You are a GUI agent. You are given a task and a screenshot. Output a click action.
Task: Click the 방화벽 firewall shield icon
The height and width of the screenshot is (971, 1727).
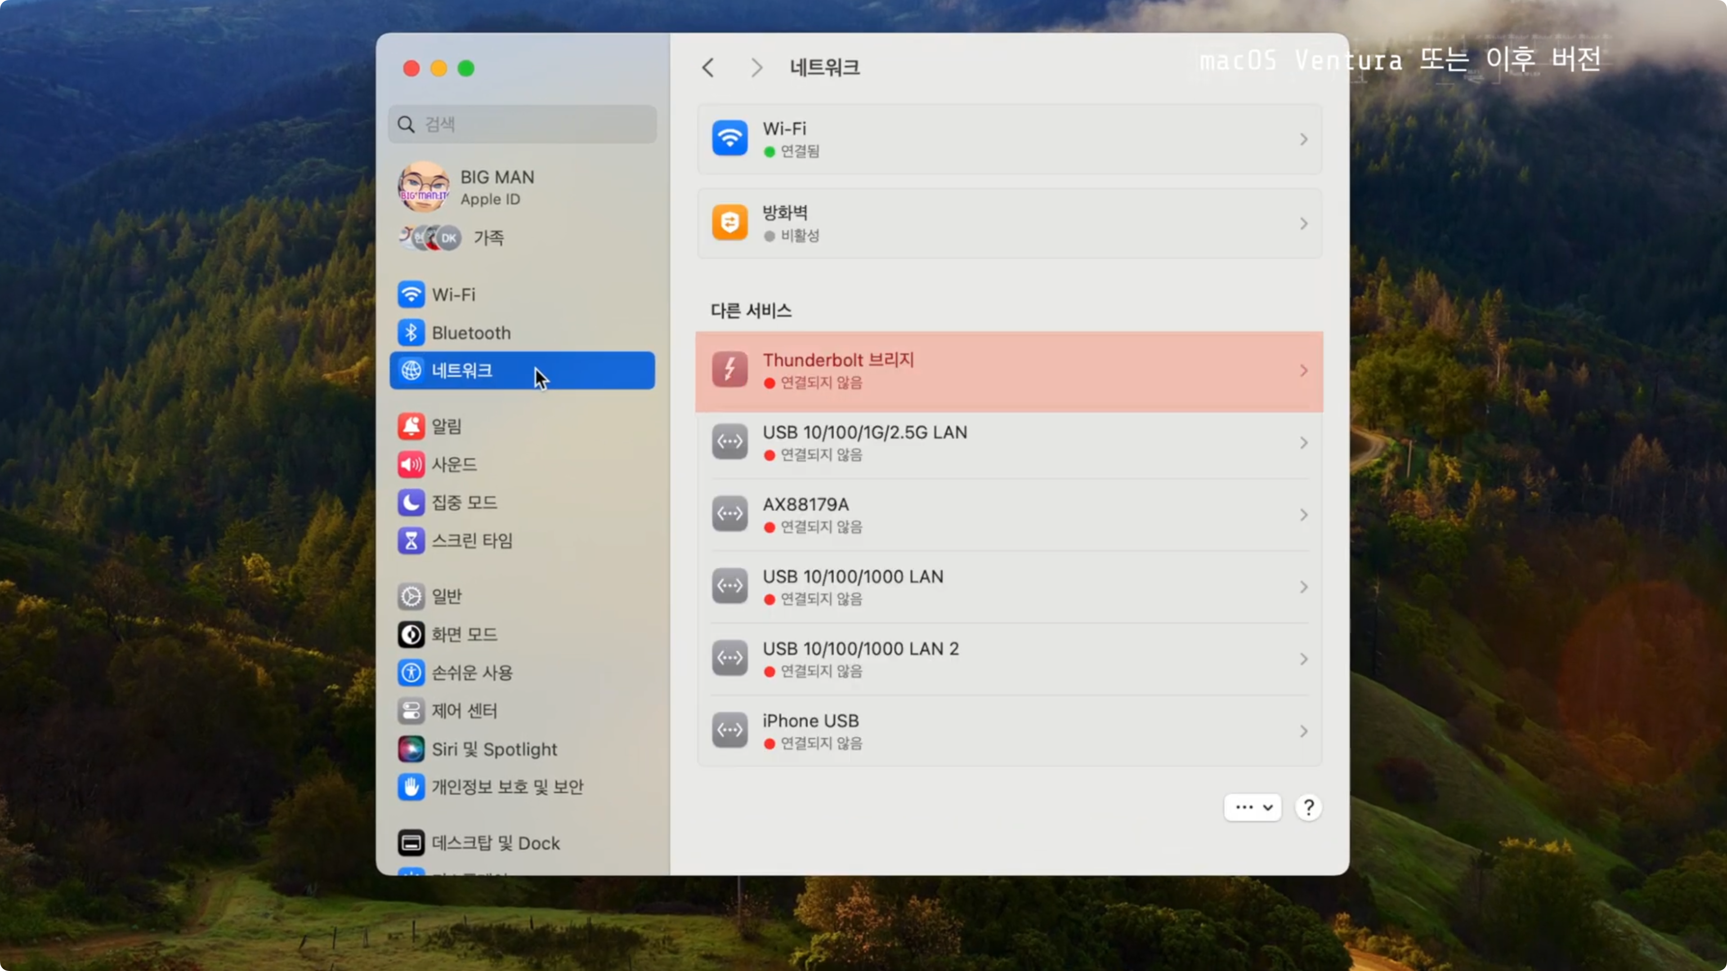[729, 223]
